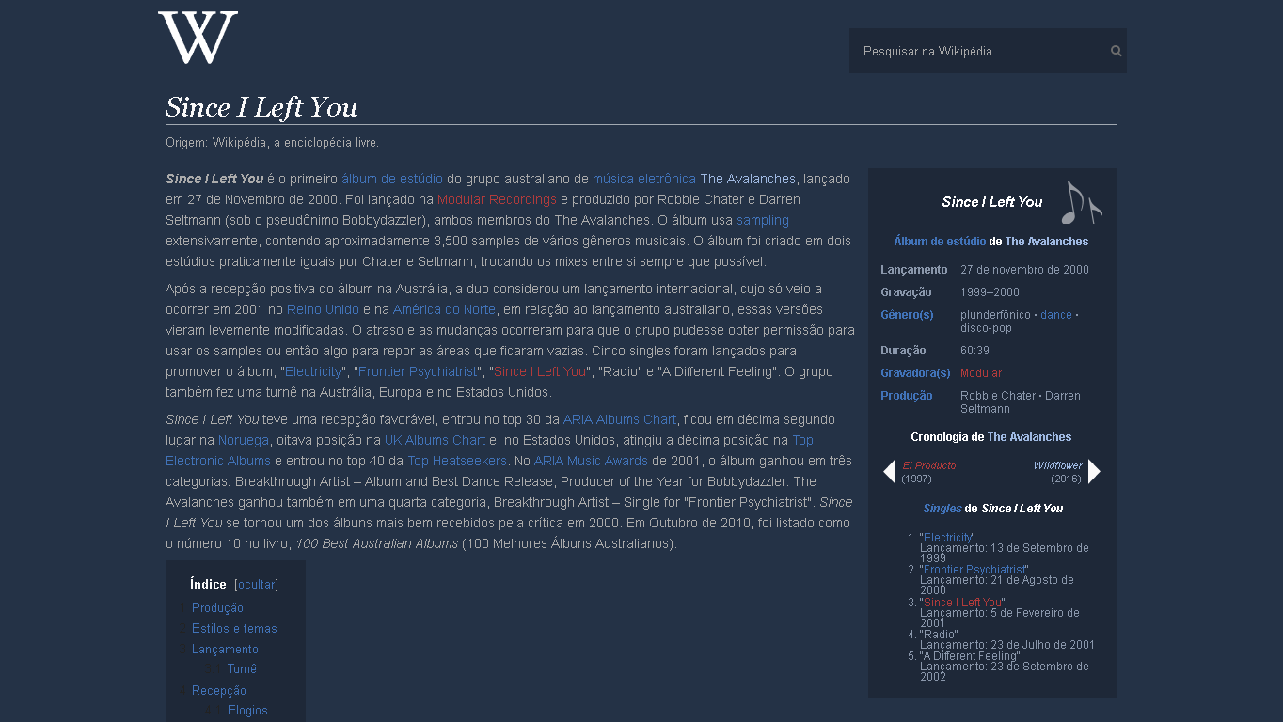Image resolution: width=1283 pixels, height=722 pixels.
Task: Open the Wildflower next album link
Action: click(1057, 465)
